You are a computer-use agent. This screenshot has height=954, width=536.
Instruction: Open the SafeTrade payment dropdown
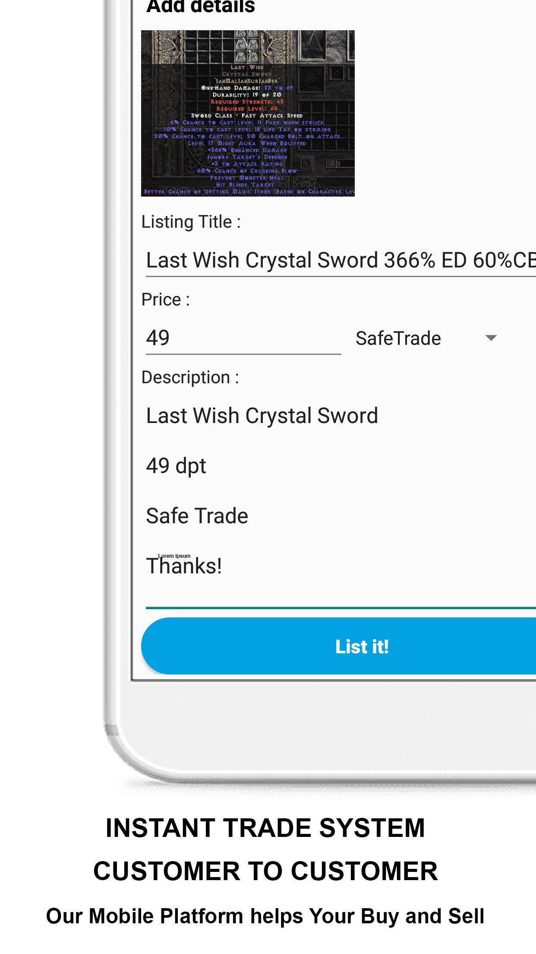[426, 338]
